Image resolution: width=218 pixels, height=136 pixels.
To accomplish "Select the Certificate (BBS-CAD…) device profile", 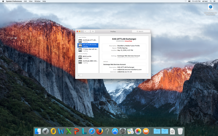I will pos(88,62).
